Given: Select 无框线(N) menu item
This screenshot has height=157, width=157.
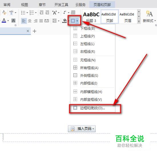Looking at the screenshot, I should 93,60.
